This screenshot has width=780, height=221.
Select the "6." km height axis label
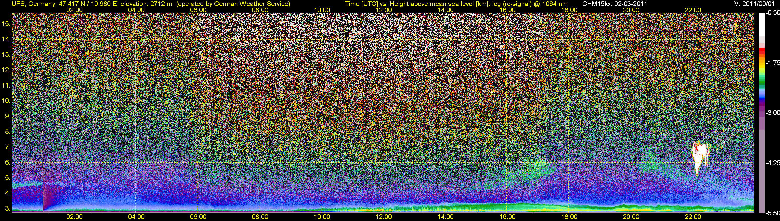(x=8, y=162)
